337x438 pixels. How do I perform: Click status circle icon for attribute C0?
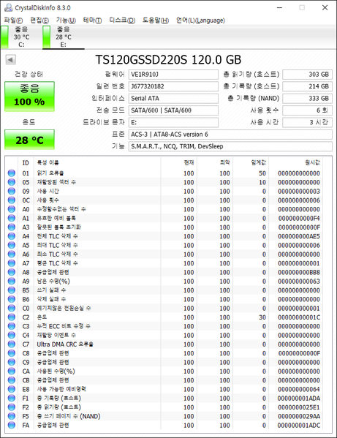[x=12, y=308]
